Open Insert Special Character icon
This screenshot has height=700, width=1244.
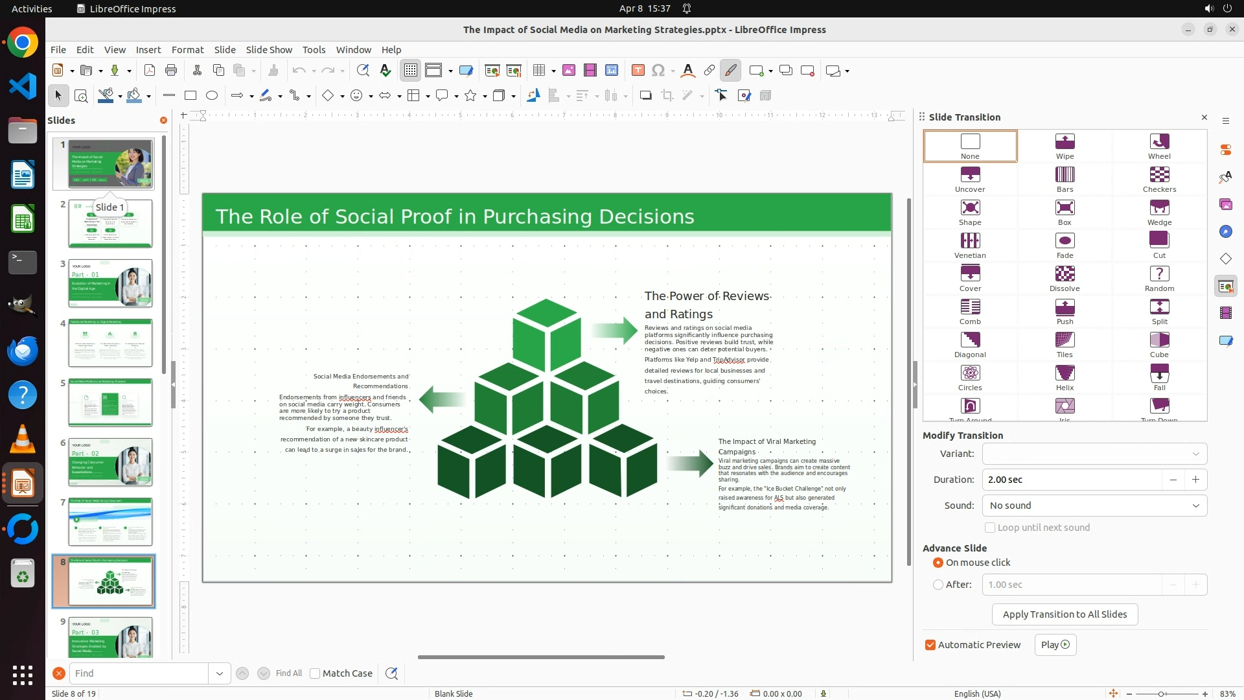click(658, 71)
